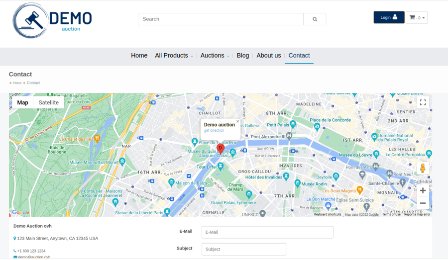Zoom in on the map
The height and width of the screenshot is (260, 448).
pos(423,190)
